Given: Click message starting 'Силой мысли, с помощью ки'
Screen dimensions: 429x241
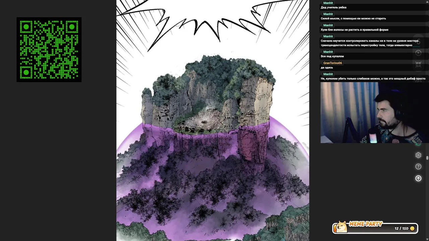Looking at the screenshot, I should pyautogui.click(x=353, y=18).
